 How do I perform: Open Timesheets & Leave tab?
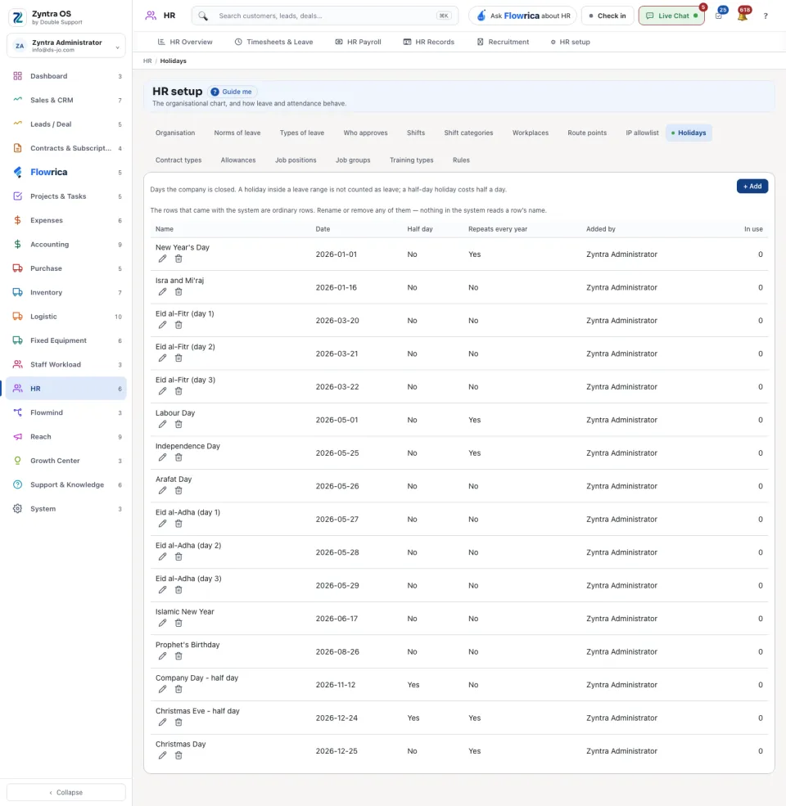coord(273,42)
